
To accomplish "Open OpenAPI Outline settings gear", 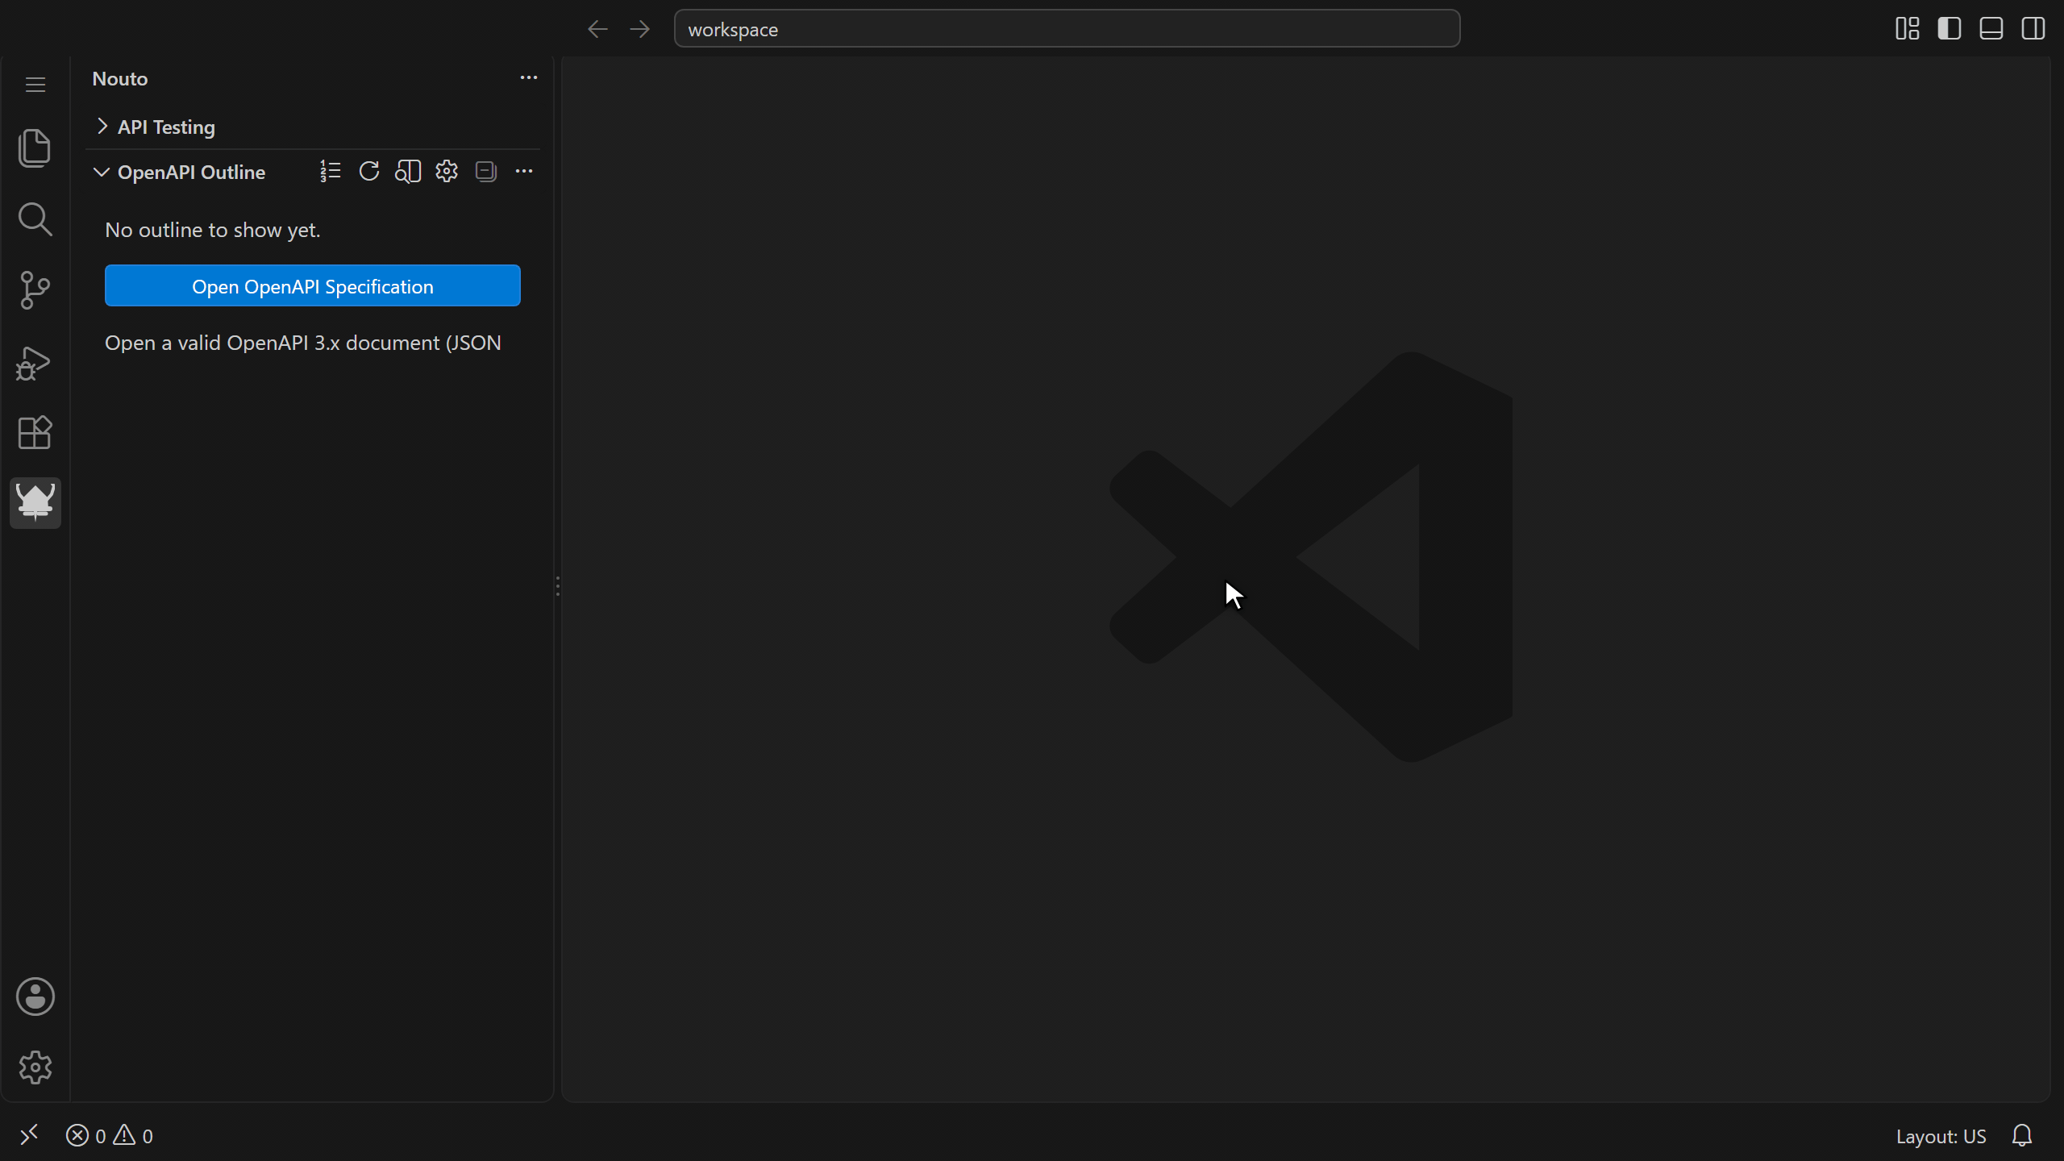I will (x=447, y=171).
